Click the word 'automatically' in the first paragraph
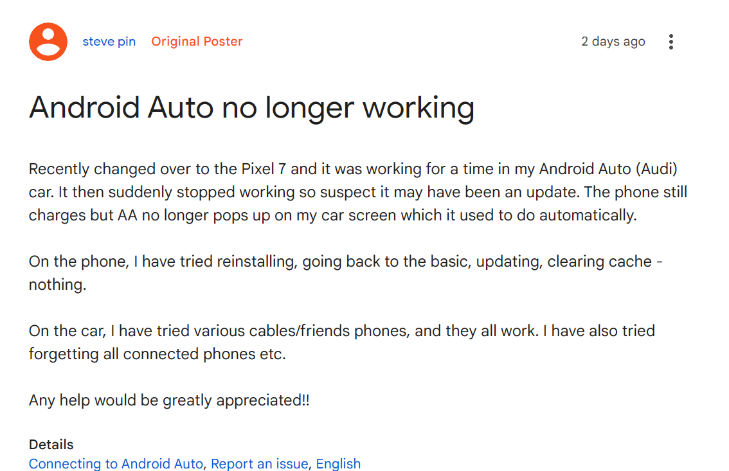 (x=587, y=215)
